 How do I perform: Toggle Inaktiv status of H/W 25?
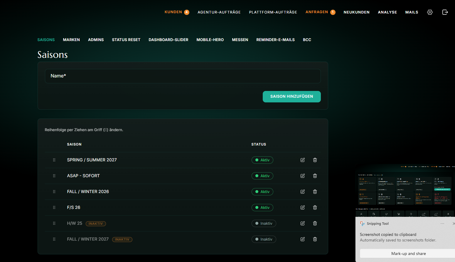click(x=264, y=223)
